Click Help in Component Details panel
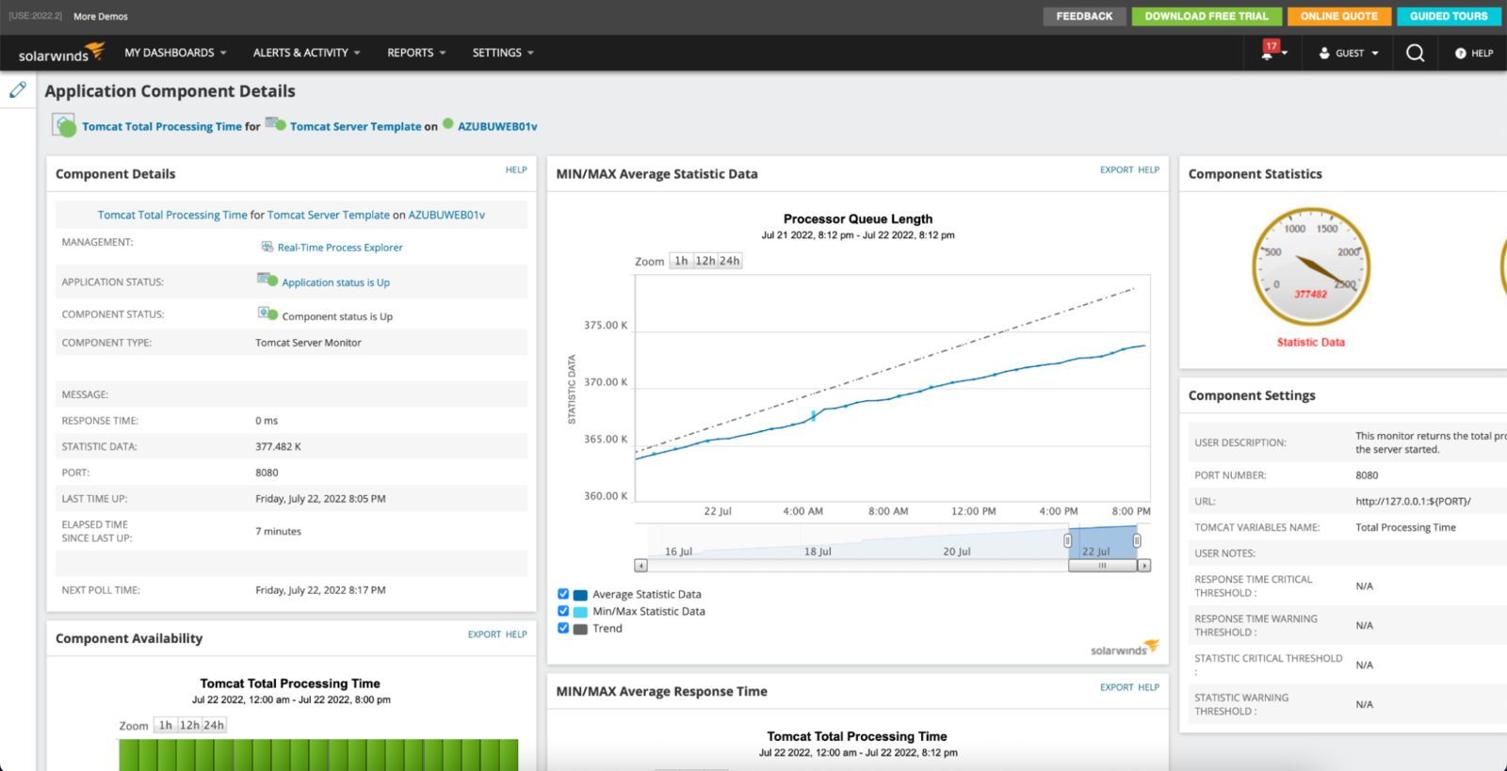The image size is (1507, 771). click(x=516, y=170)
